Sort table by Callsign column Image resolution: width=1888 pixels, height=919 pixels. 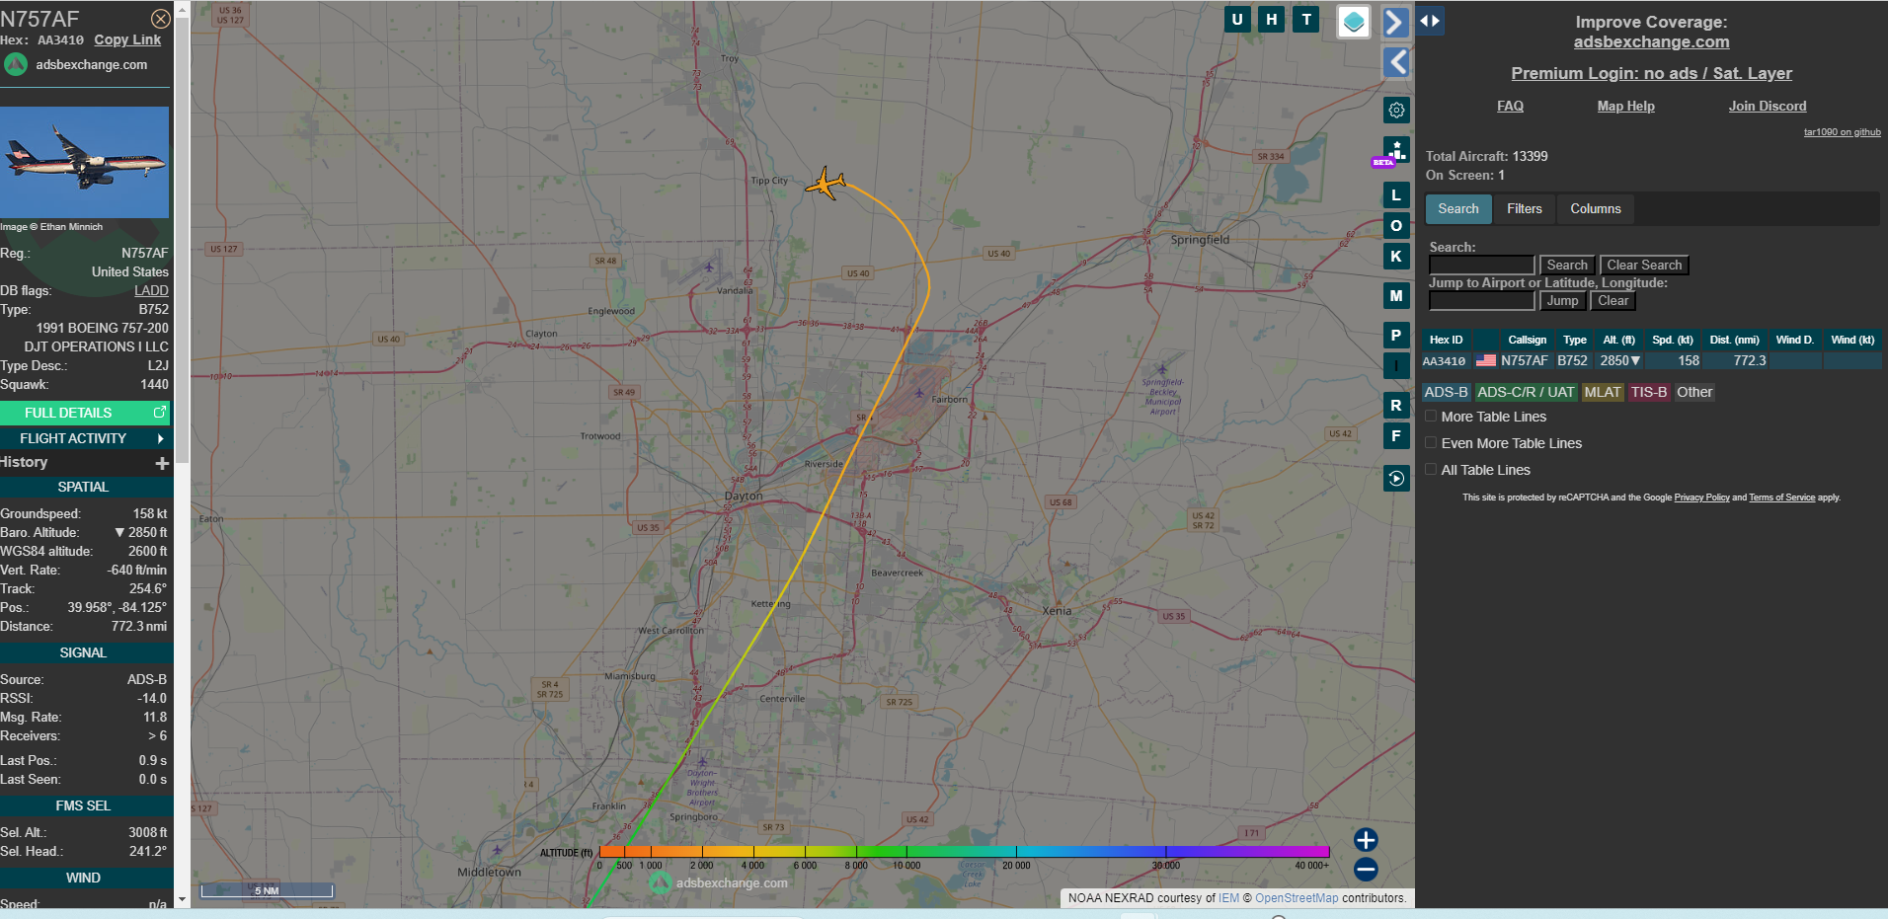pyautogui.click(x=1527, y=340)
